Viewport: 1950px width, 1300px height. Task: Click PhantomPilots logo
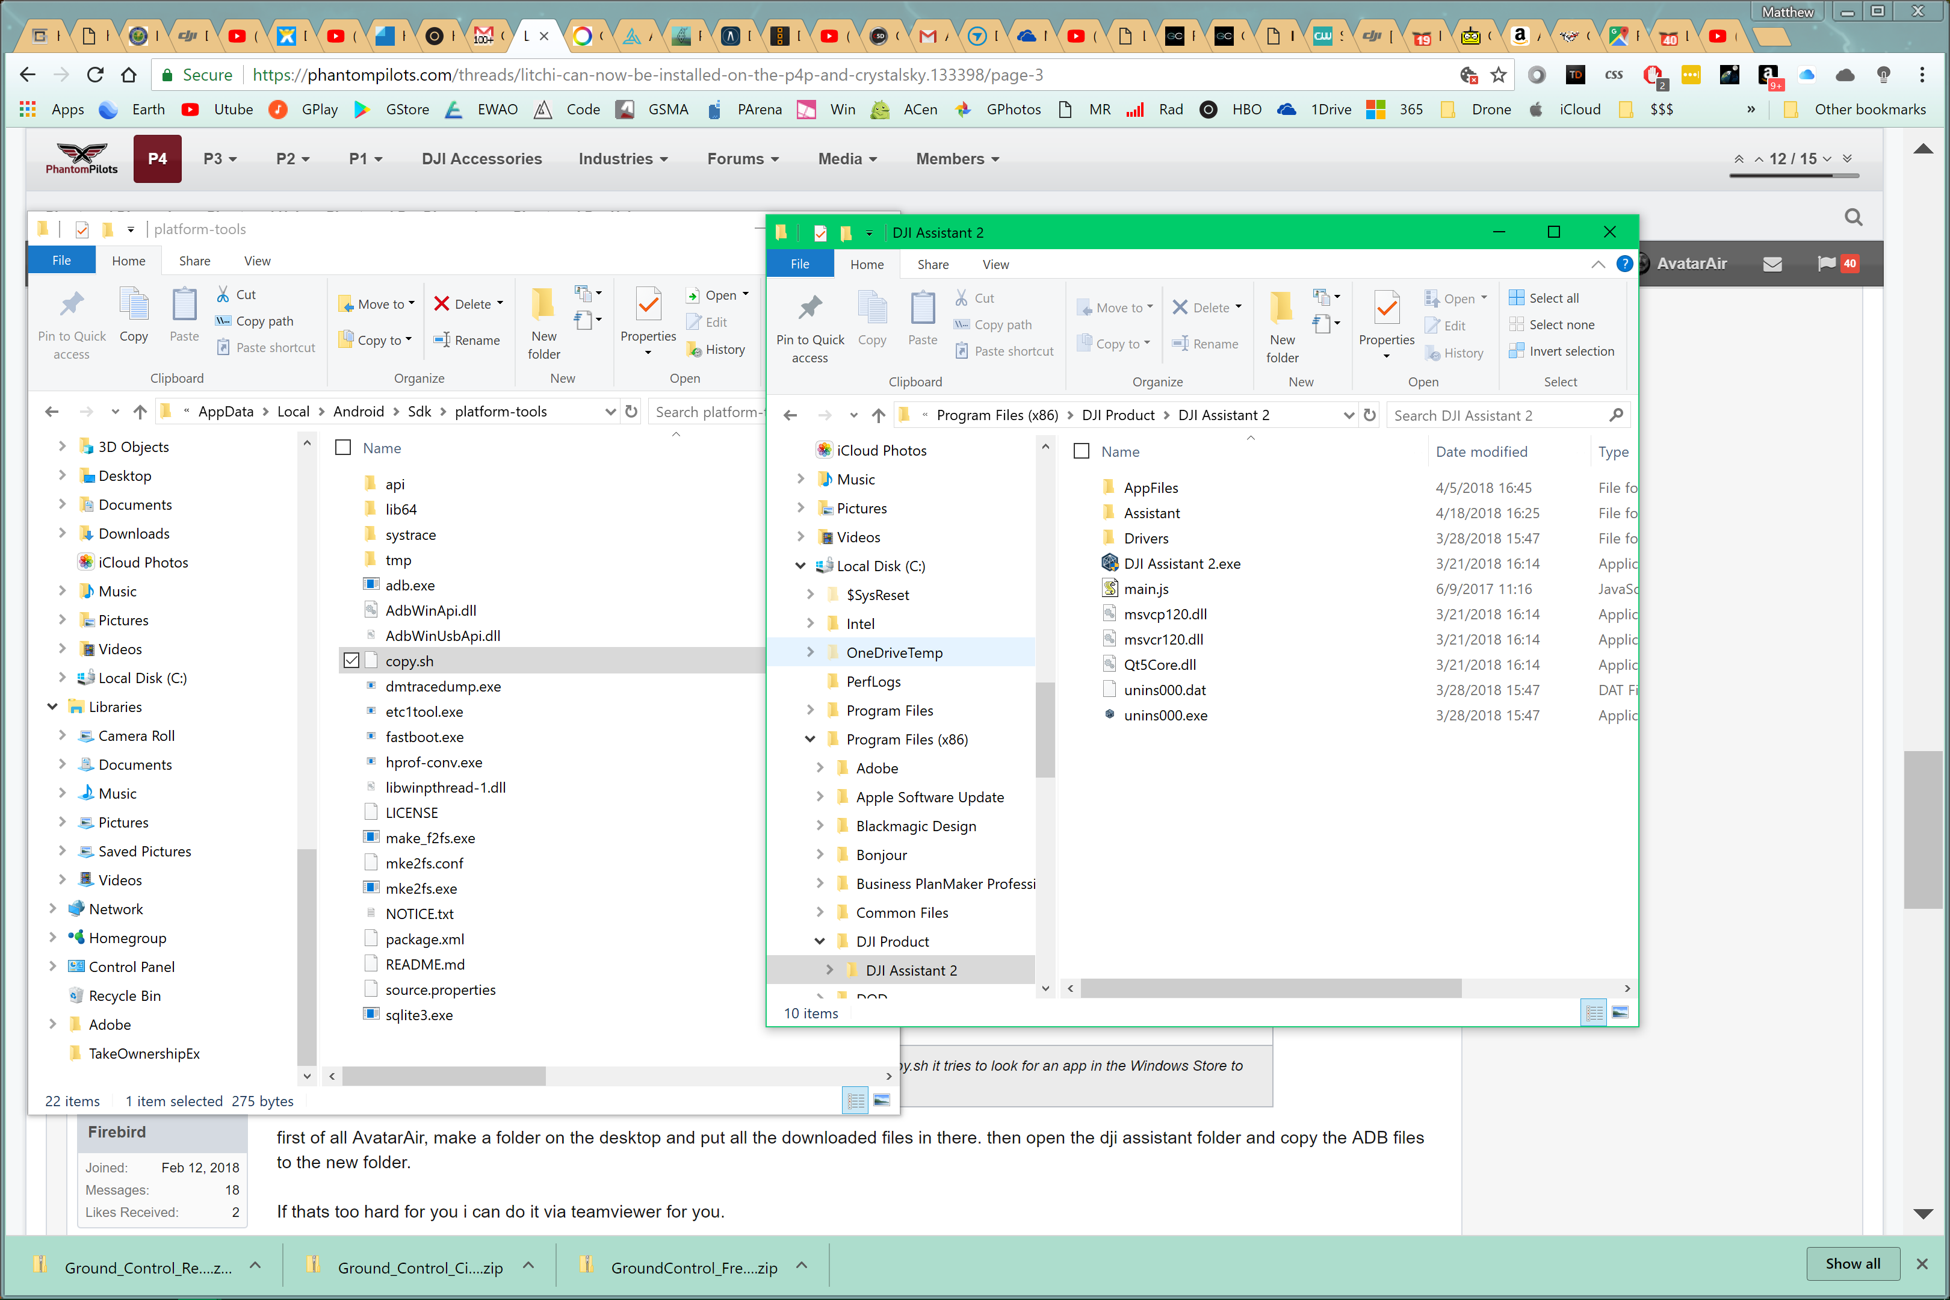[x=81, y=158]
